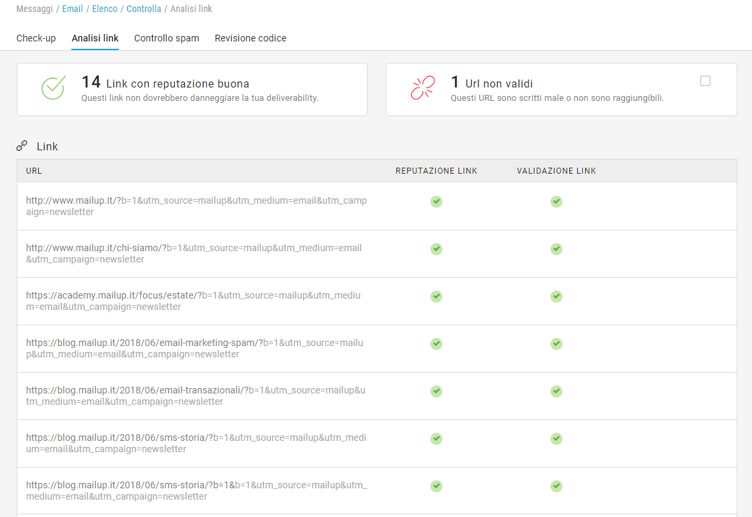Viewport: 752px width, 517px height.
Task: Open the academy.mailup.it focus/estate URL
Action: [193, 301]
